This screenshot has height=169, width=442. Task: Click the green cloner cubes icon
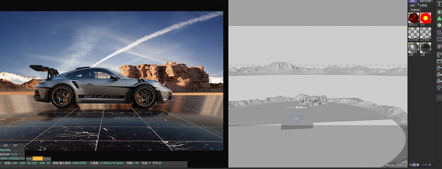[x=439, y=19]
